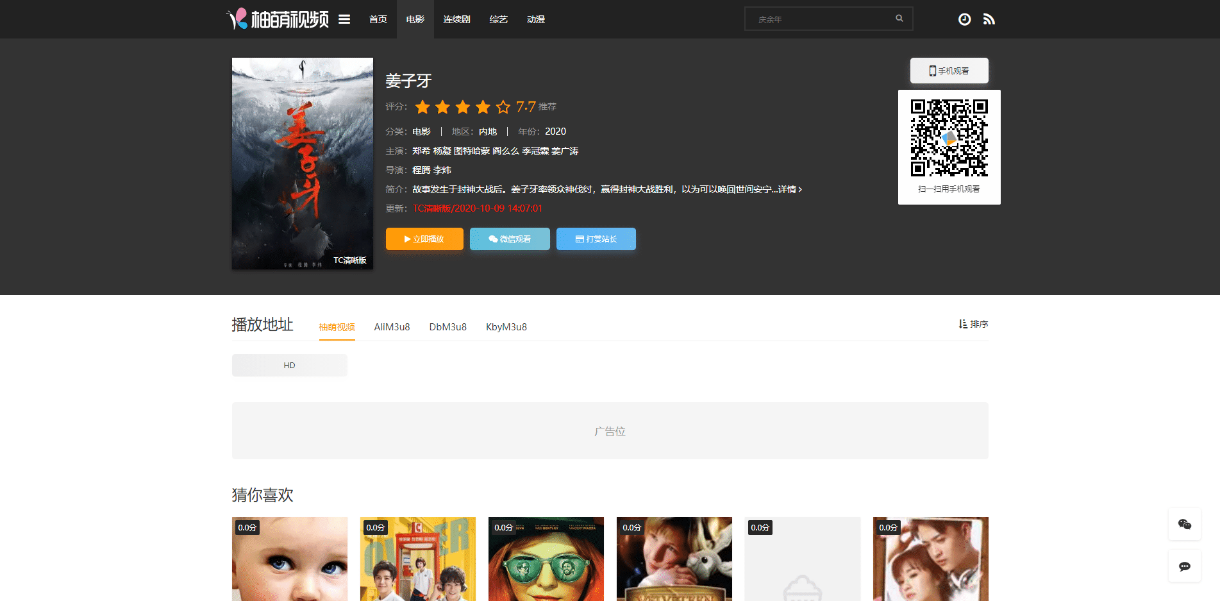This screenshot has height=601, width=1220.
Task: Open the 姜子牙 movie poster
Action: point(303,164)
